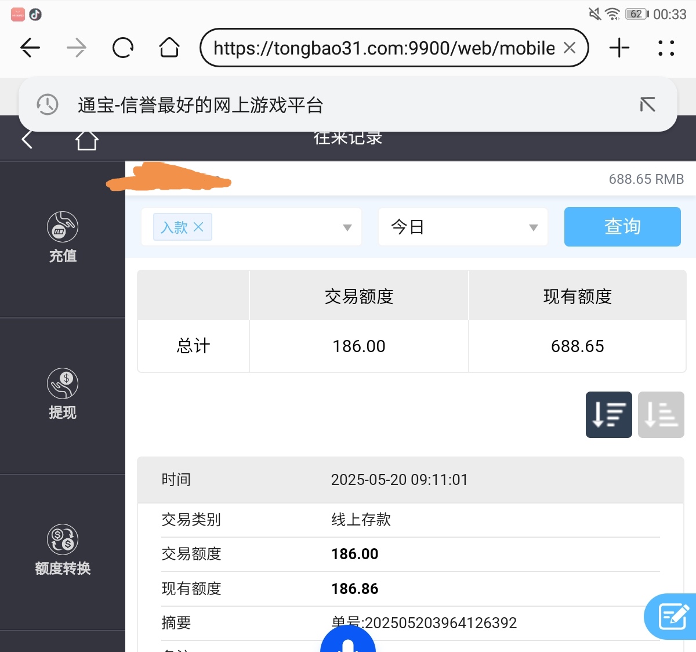Clear the URL in address bar

pyautogui.click(x=570, y=48)
